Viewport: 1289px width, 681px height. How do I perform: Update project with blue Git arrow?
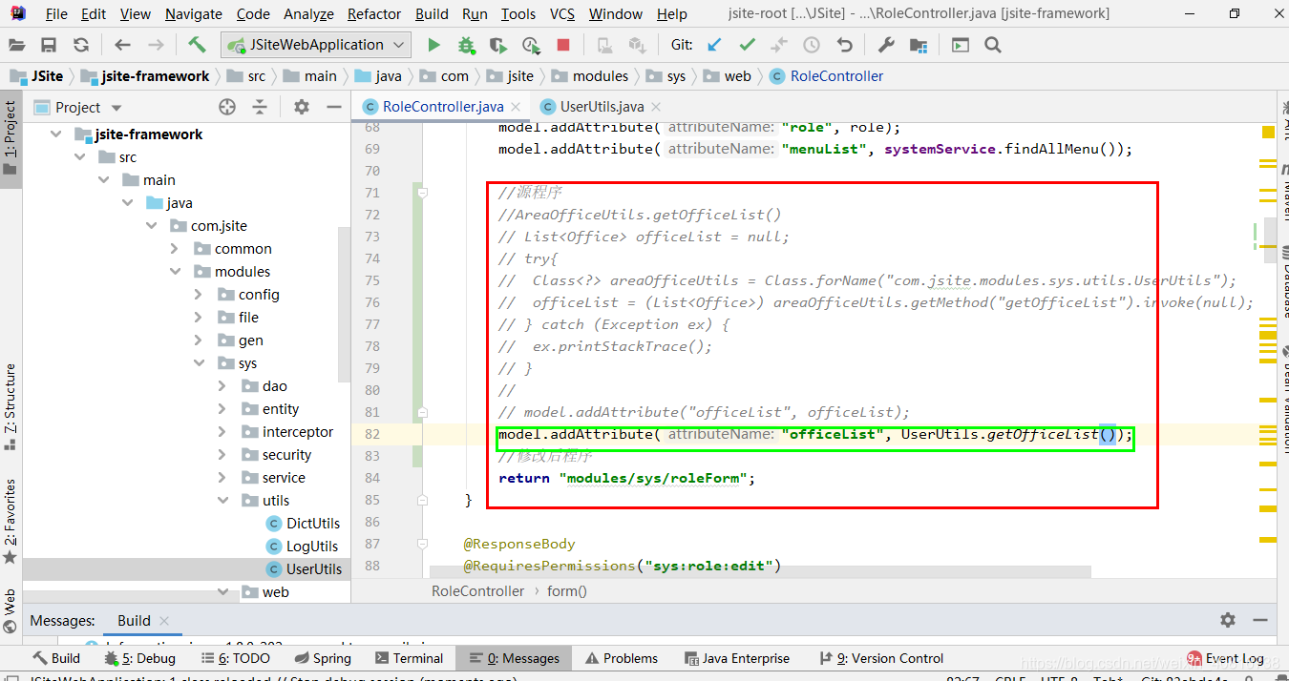(713, 45)
